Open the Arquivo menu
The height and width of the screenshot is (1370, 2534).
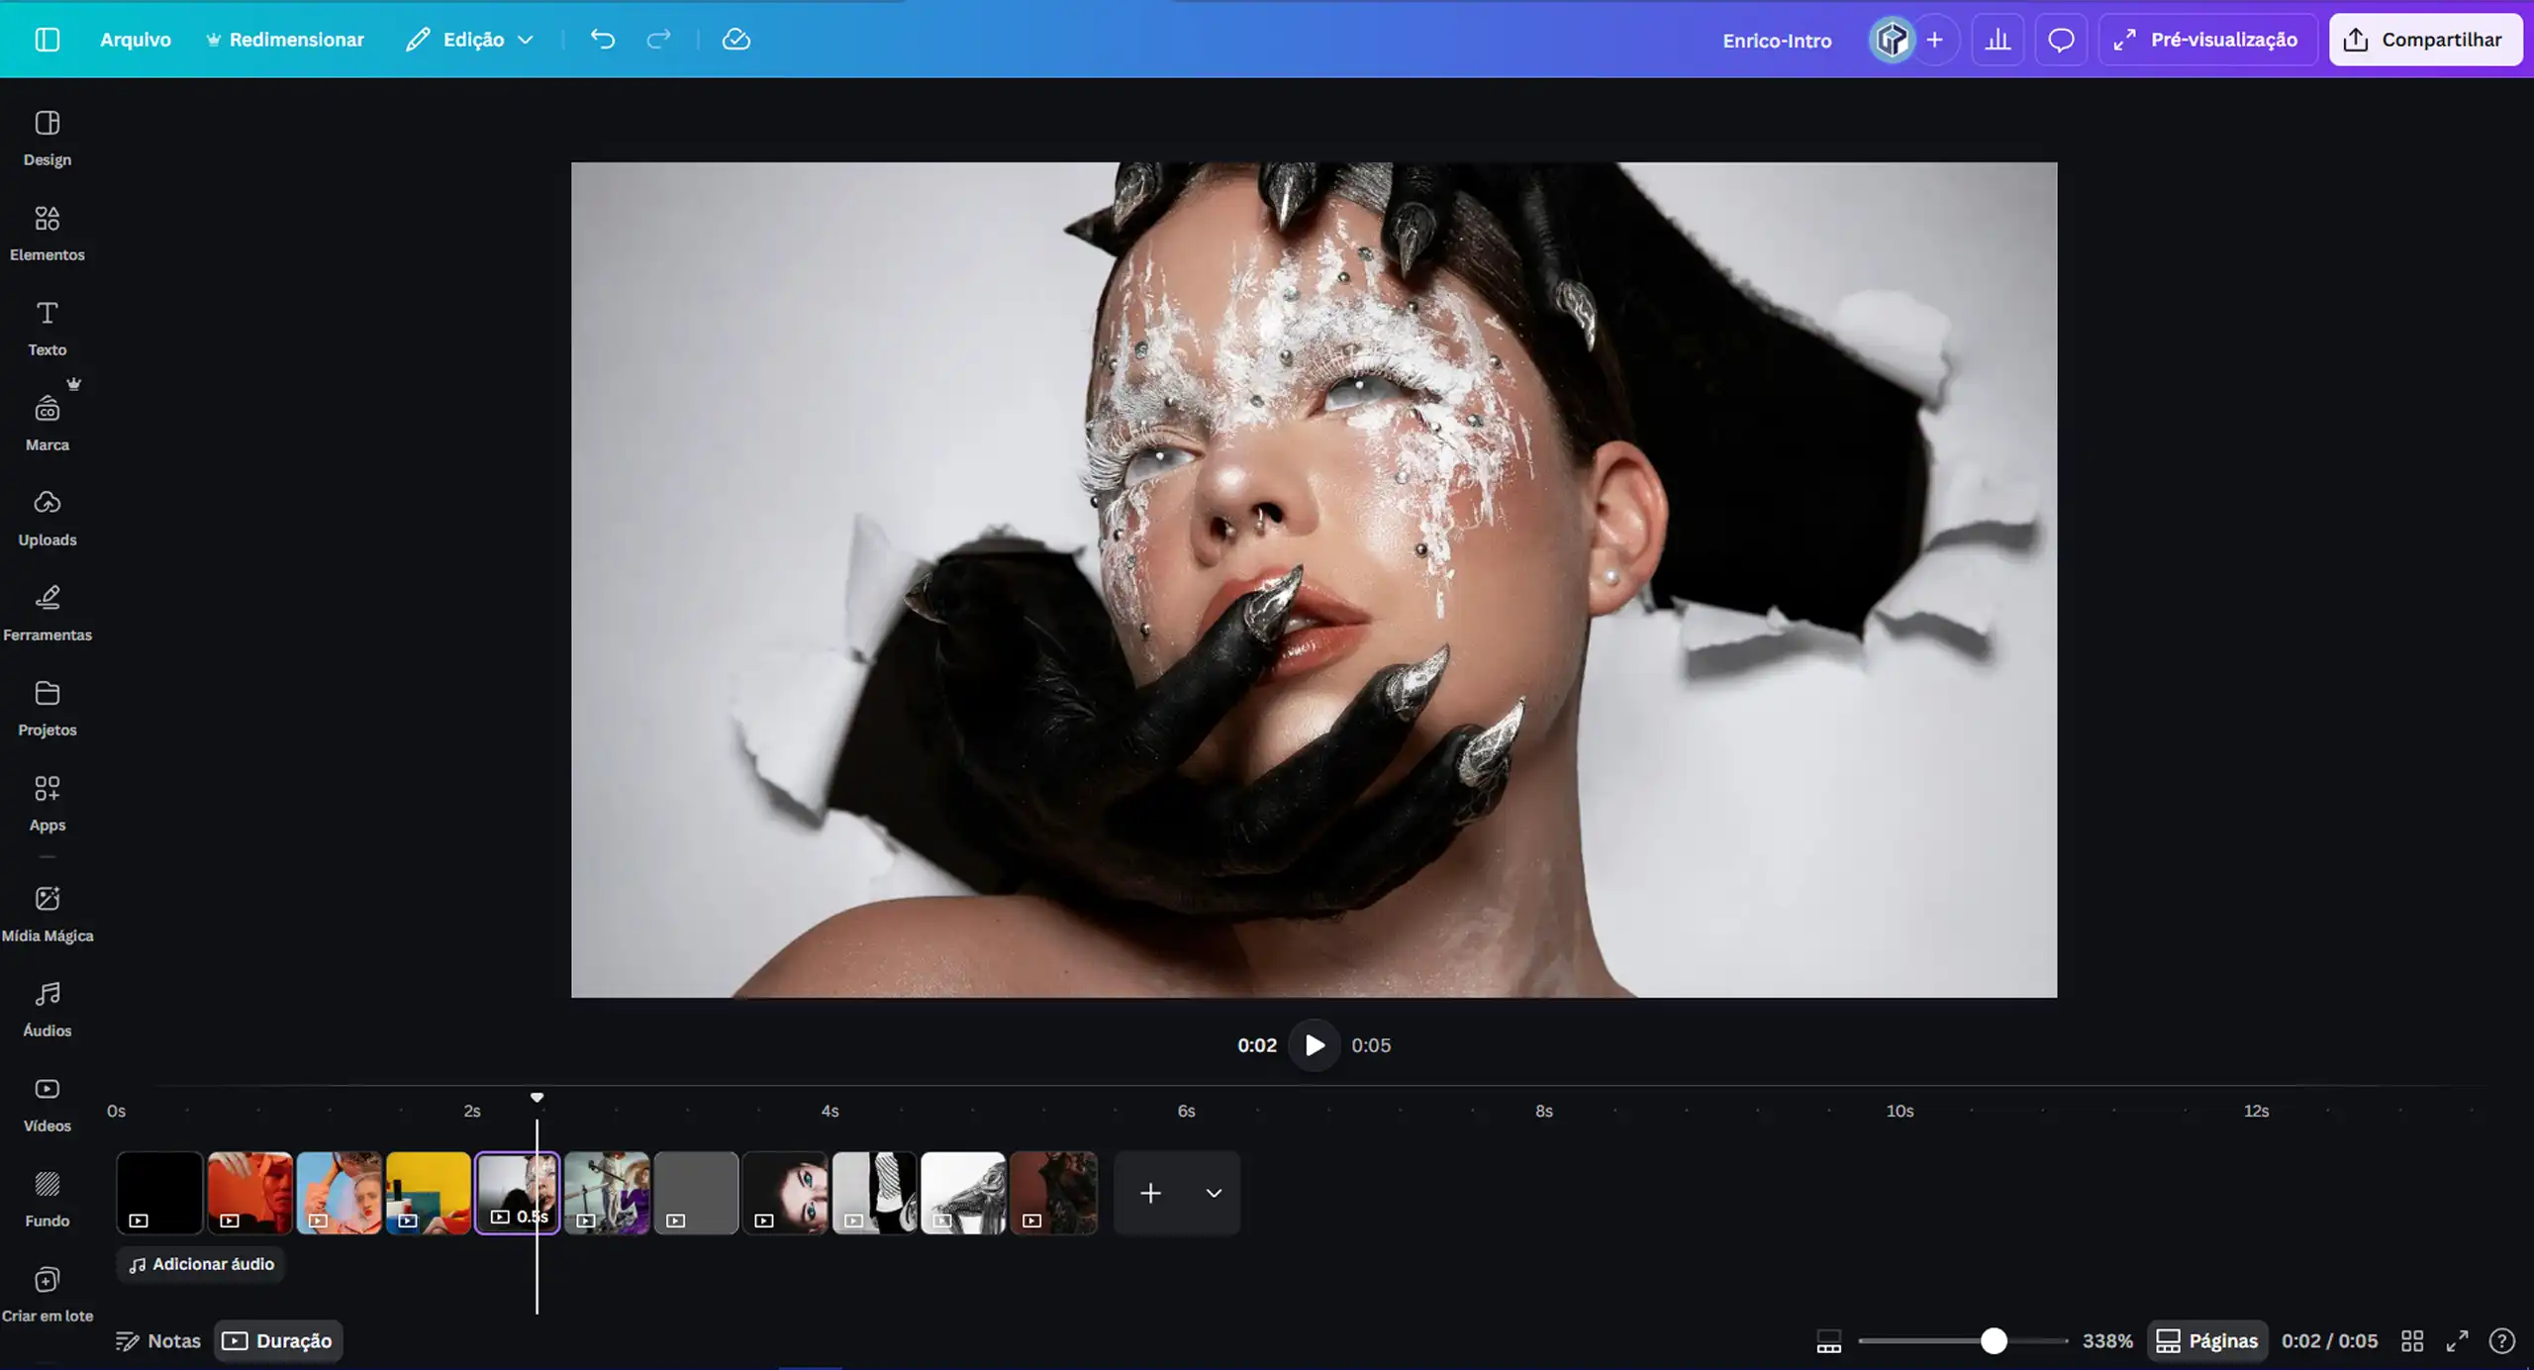(136, 40)
